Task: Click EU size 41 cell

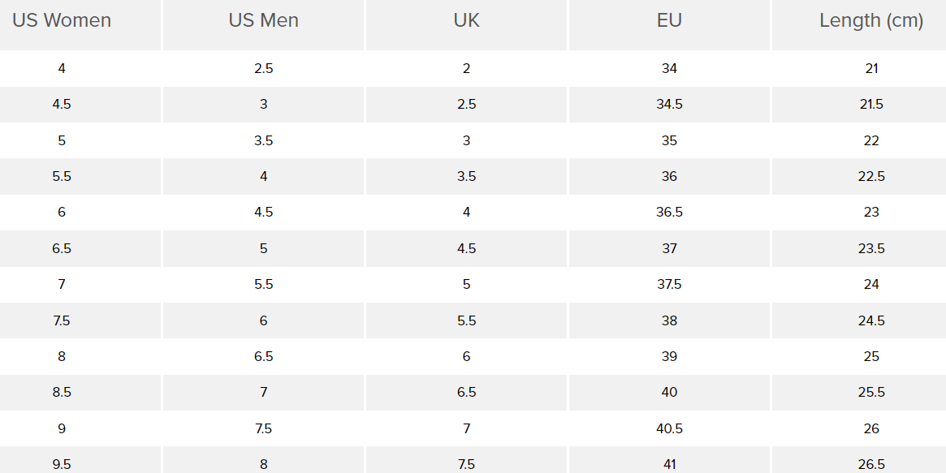Action: [x=669, y=464]
